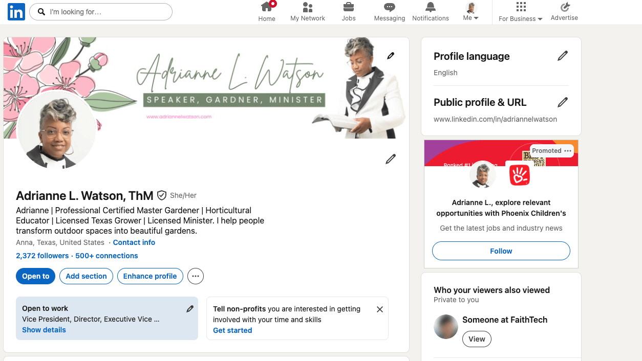Expand the For Business dropdown

[521, 12]
